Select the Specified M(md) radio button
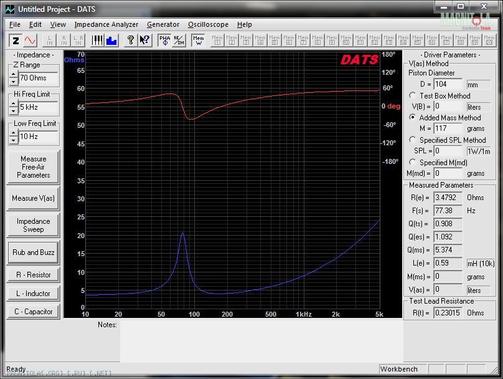The width and height of the screenshot is (503, 379). click(412, 162)
